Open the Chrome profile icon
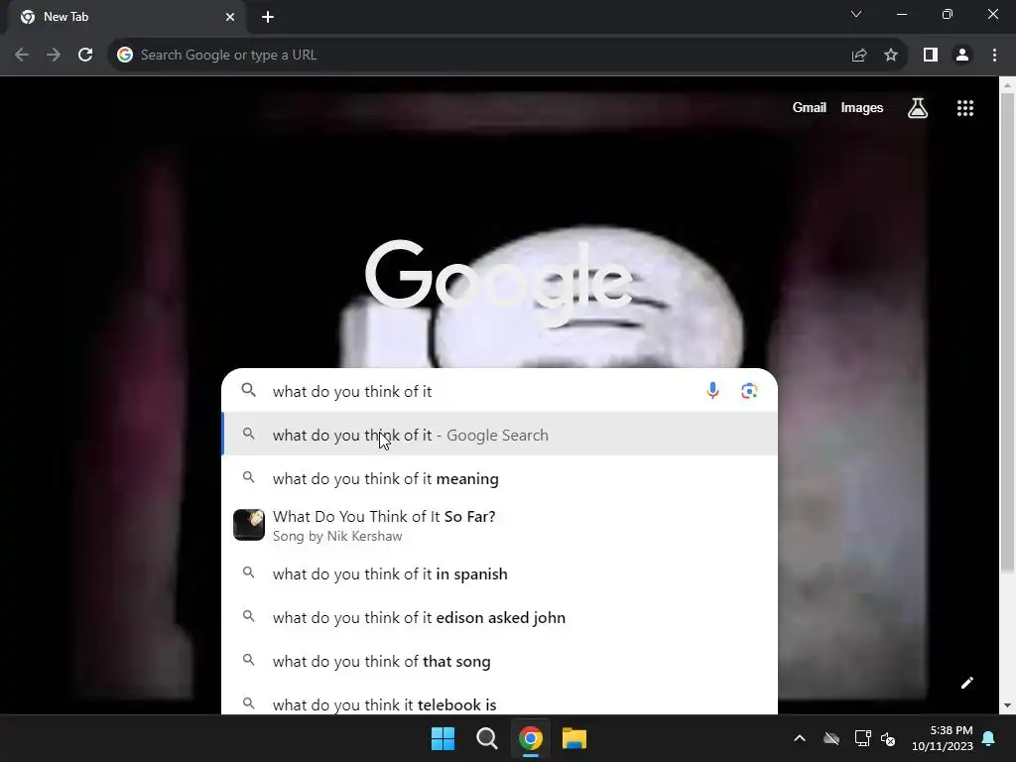The height and width of the screenshot is (762, 1016). click(x=962, y=56)
